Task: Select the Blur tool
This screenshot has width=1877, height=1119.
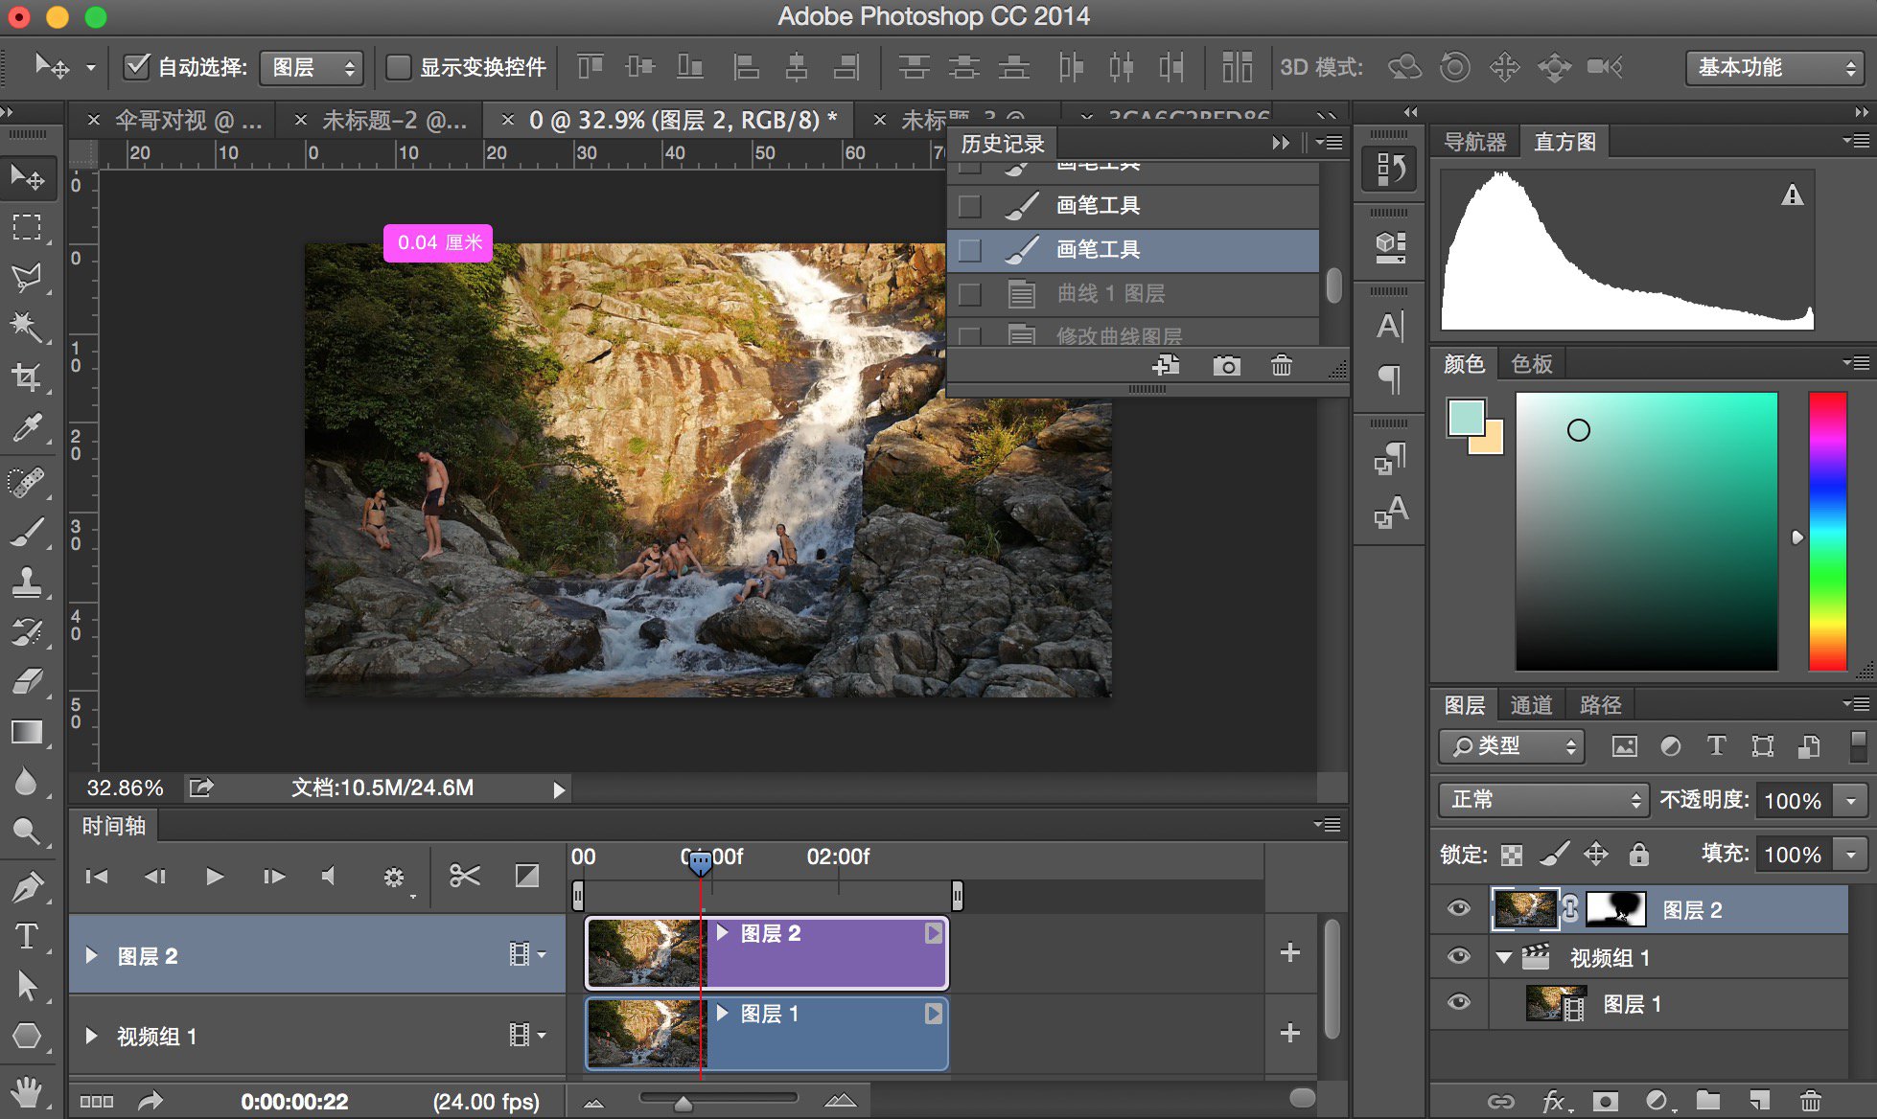Action: click(27, 781)
